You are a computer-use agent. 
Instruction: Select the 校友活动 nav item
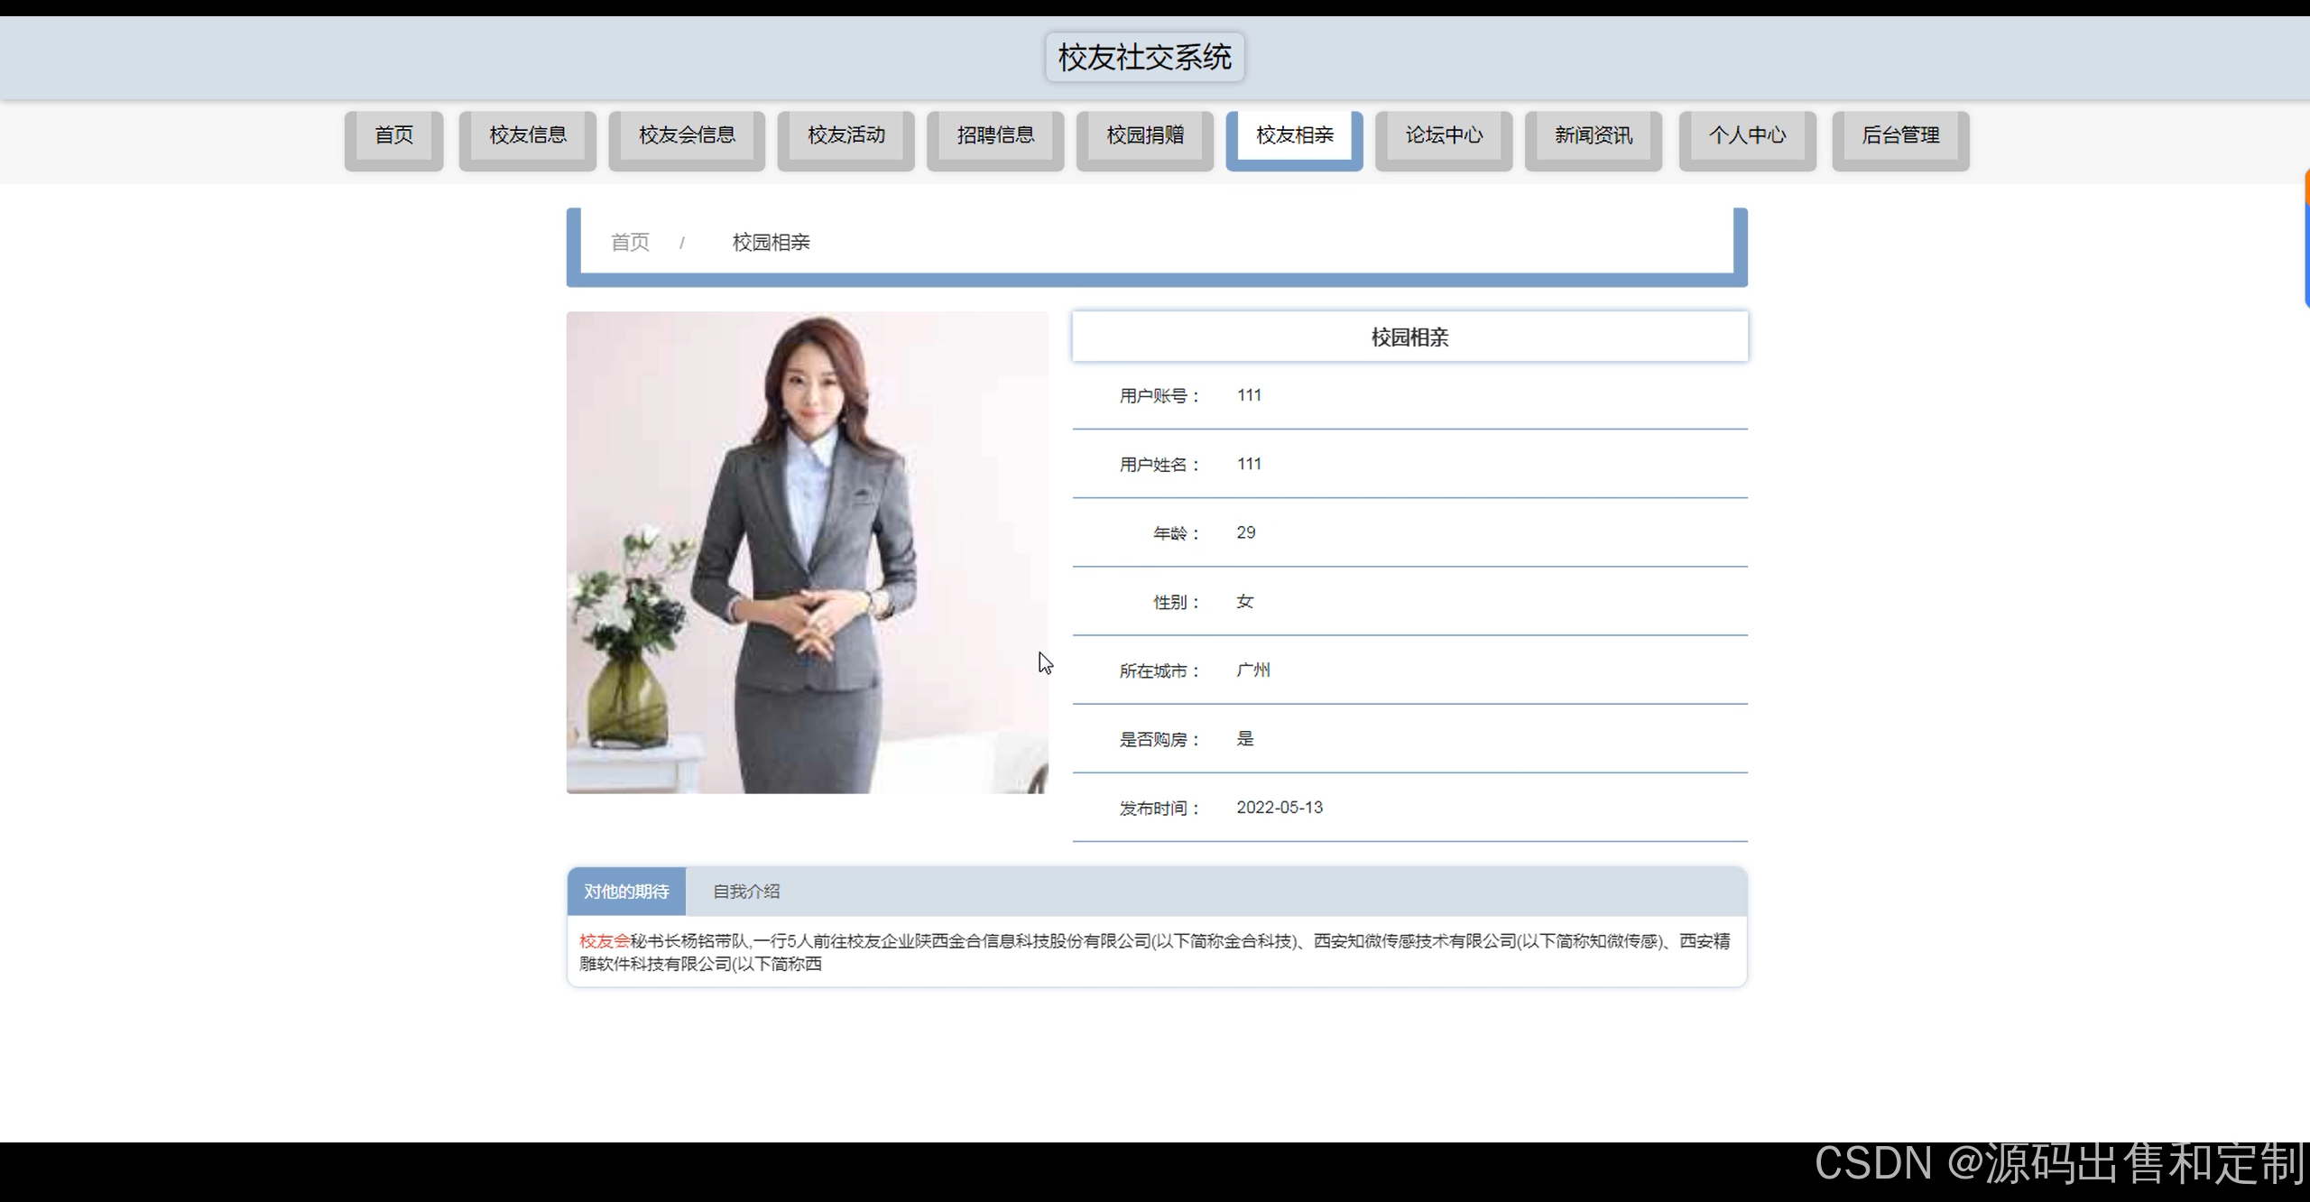point(845,135)
